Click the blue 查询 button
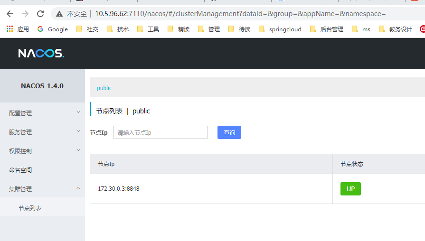This screenshot has height=241, width=425. click(229, 132)
